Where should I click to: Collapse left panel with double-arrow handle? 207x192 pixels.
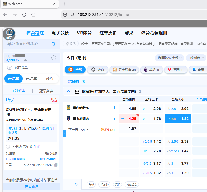coord(65,134)
